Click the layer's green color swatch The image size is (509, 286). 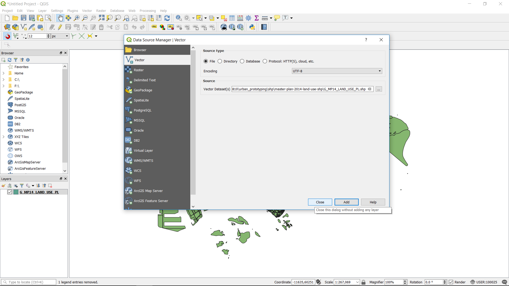(x=16, y=192)
